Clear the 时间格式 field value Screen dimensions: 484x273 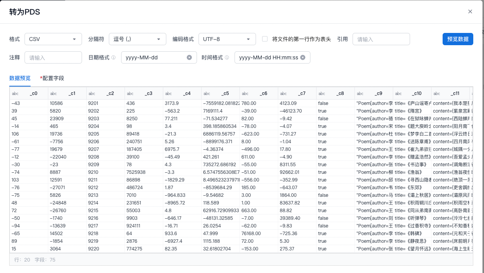(303, 57)
